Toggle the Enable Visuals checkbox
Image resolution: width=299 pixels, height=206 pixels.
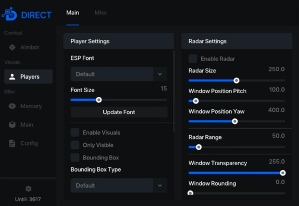pyautogui.click(x=75, y=132)
